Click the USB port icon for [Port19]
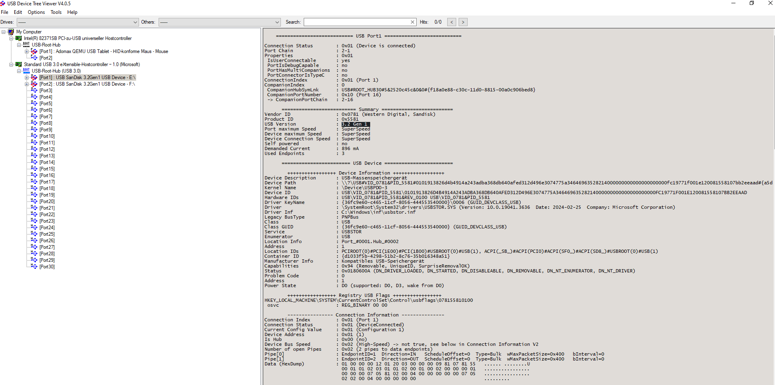Viewport: 775px width, 385px height. point(34,195)
